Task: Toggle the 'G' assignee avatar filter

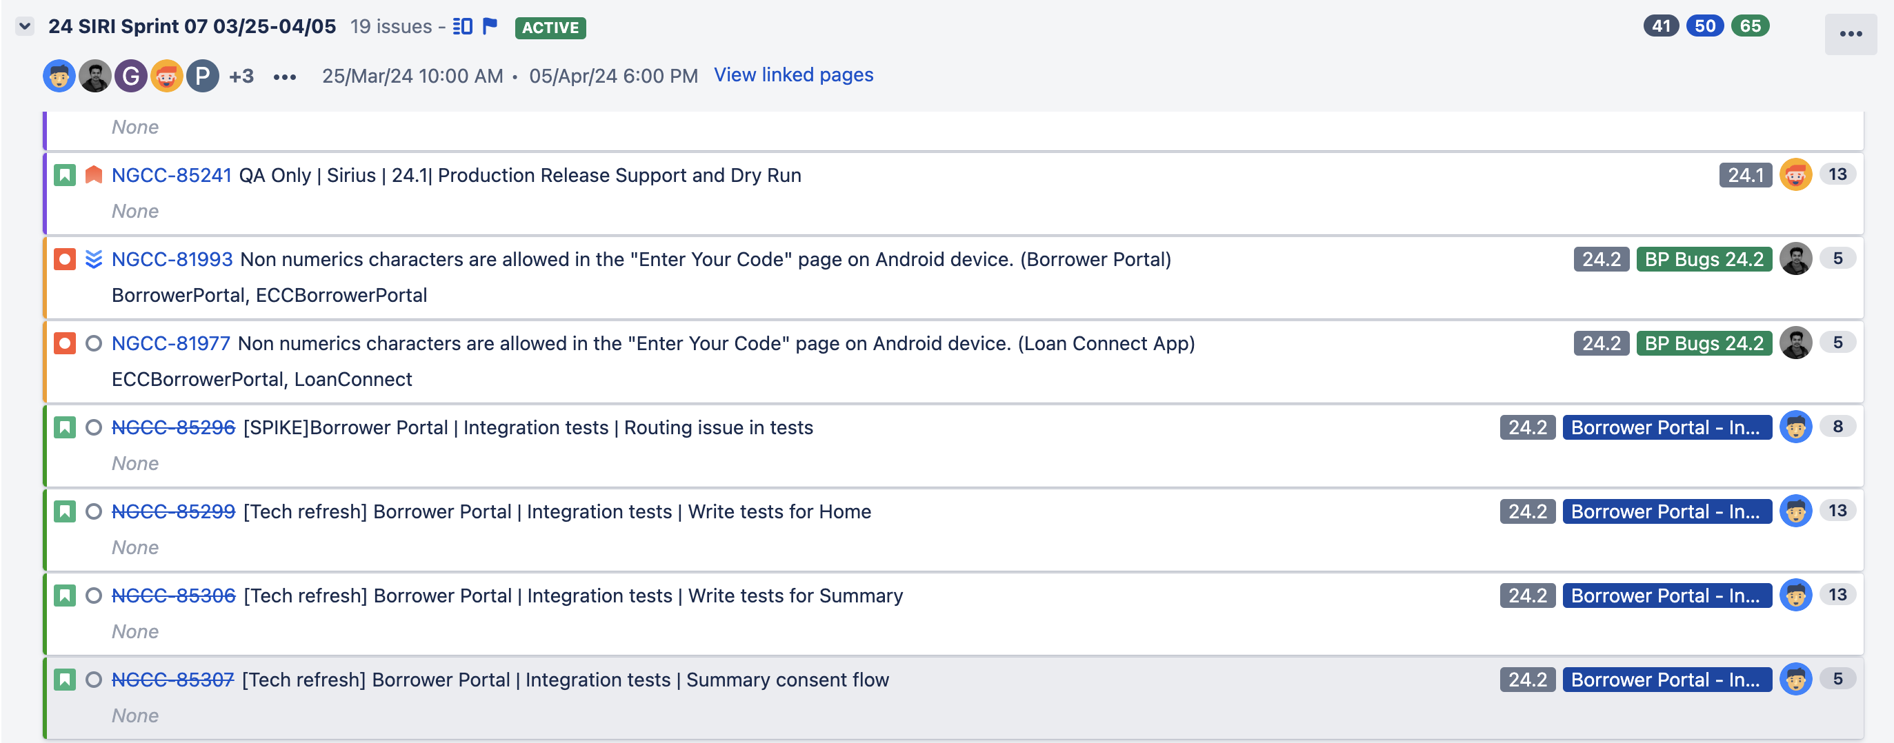Action: pyautogui.click(x=131, y=77)
